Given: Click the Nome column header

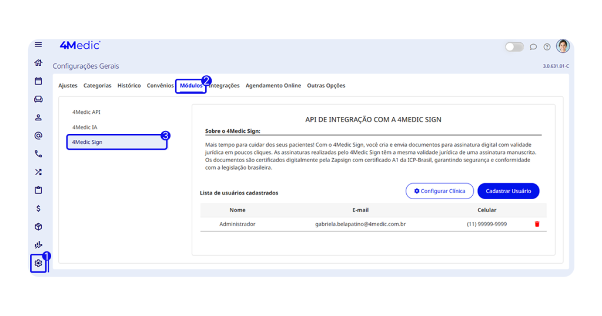Looking at the screenshot, I should [238, 210].
